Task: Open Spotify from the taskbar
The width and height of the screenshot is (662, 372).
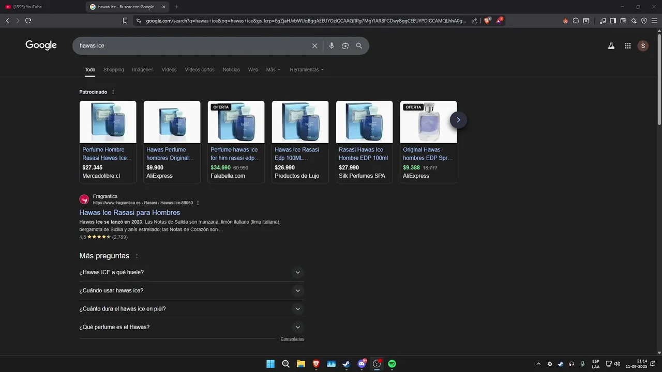Action: [x=392, y=364]
